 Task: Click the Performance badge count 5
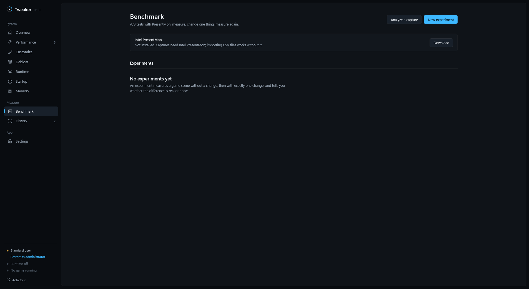pos(55,42)
